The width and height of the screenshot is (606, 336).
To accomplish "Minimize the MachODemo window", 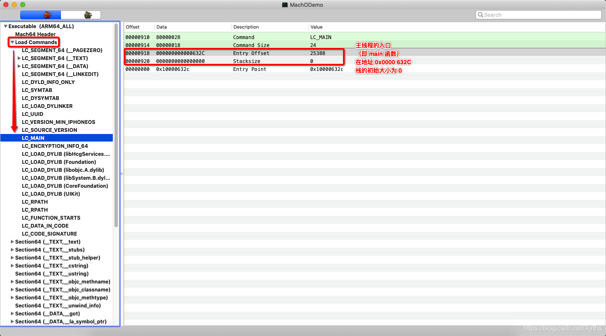I will [x=14, y=5].
